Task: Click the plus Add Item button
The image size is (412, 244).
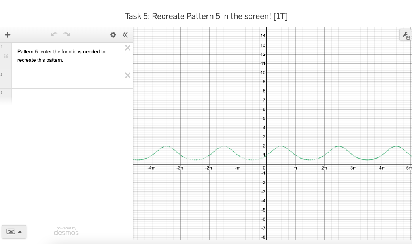Action: (8, 35)
